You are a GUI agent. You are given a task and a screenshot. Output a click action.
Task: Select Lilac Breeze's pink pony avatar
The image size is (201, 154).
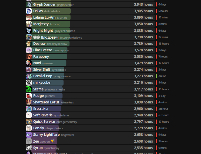(29, 50)
